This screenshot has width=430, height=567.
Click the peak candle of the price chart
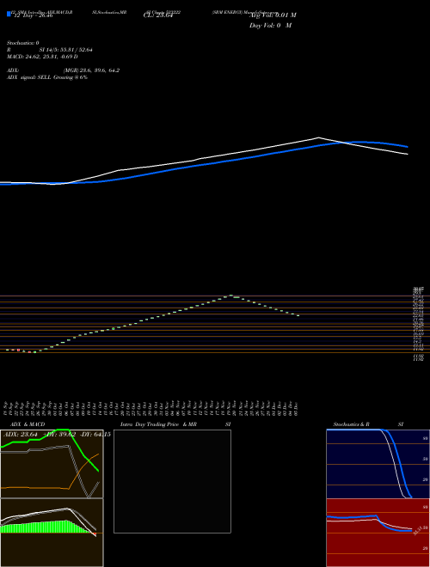click(x=231, y=296)
